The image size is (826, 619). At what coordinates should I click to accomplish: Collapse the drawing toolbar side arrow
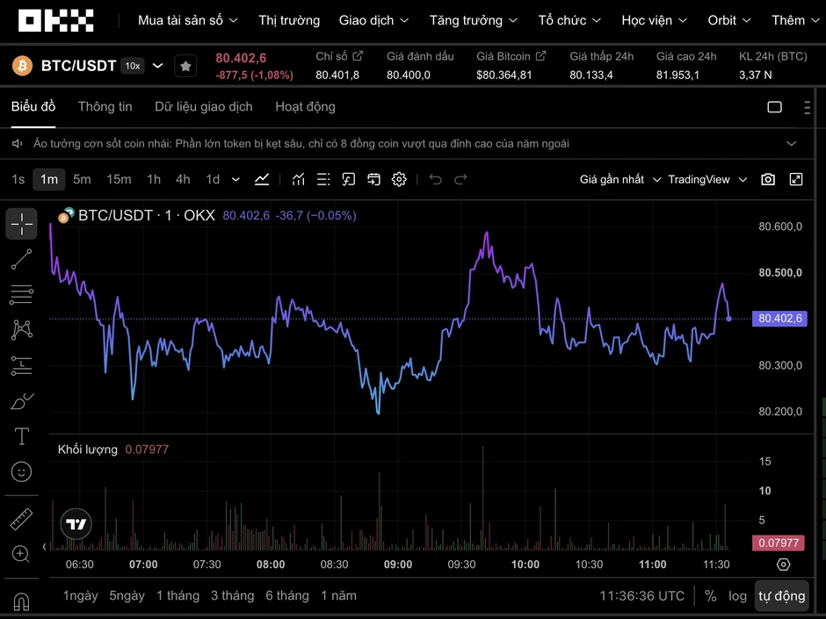[44, 546]
